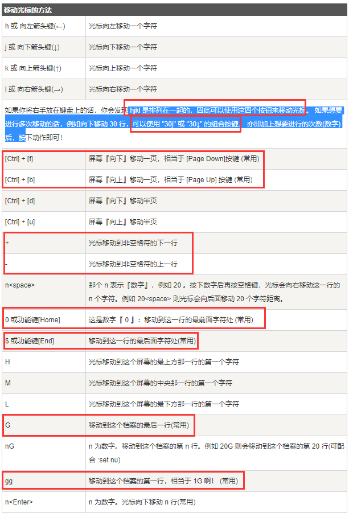Viewport: 349px width, 513px height.
Task: Click '移动到这个档案的最后一行(常用)'
Action: pos(139,425)
